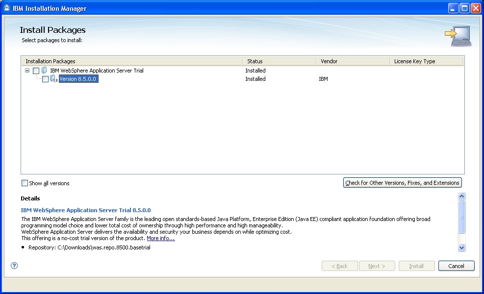Click the License Key Type column header
Screen dimensions: 484x294
(x=427, y=61)
